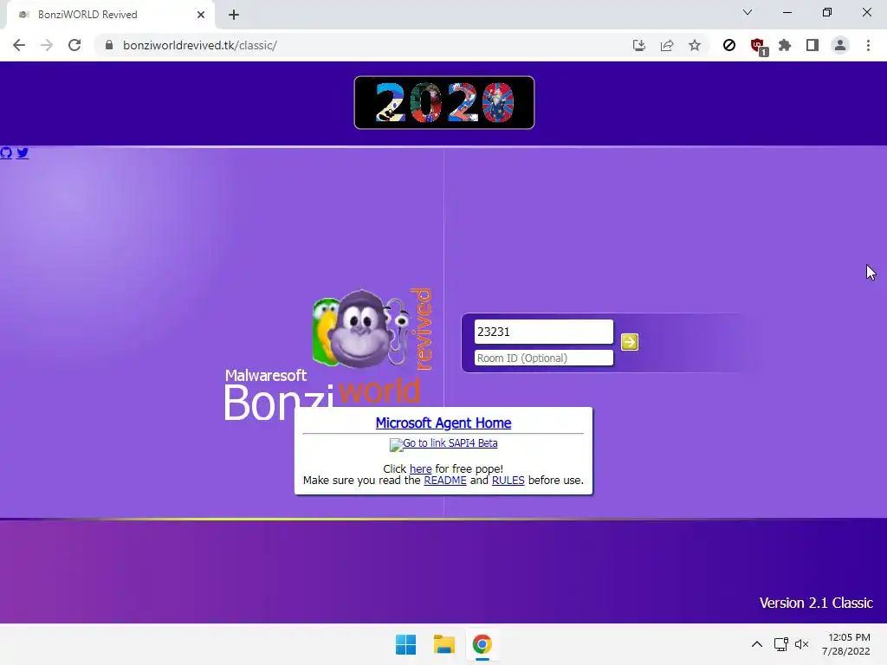
Task: Open Chrome's three-dot menu
Action: click(868, 45)
